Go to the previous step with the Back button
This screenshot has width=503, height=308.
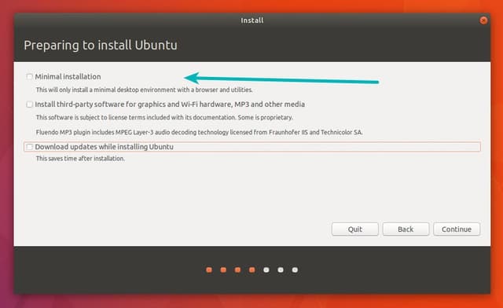(406, 229)
